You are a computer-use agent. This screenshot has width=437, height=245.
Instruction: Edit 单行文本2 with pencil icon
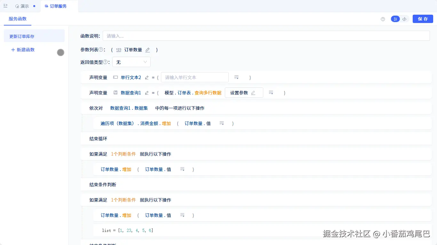pos(147,77)
